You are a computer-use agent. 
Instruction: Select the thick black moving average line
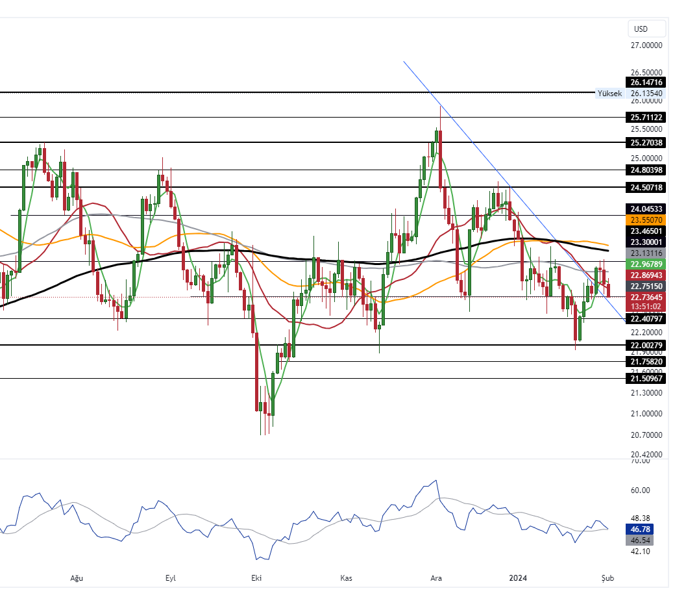[x=389, y=263]
